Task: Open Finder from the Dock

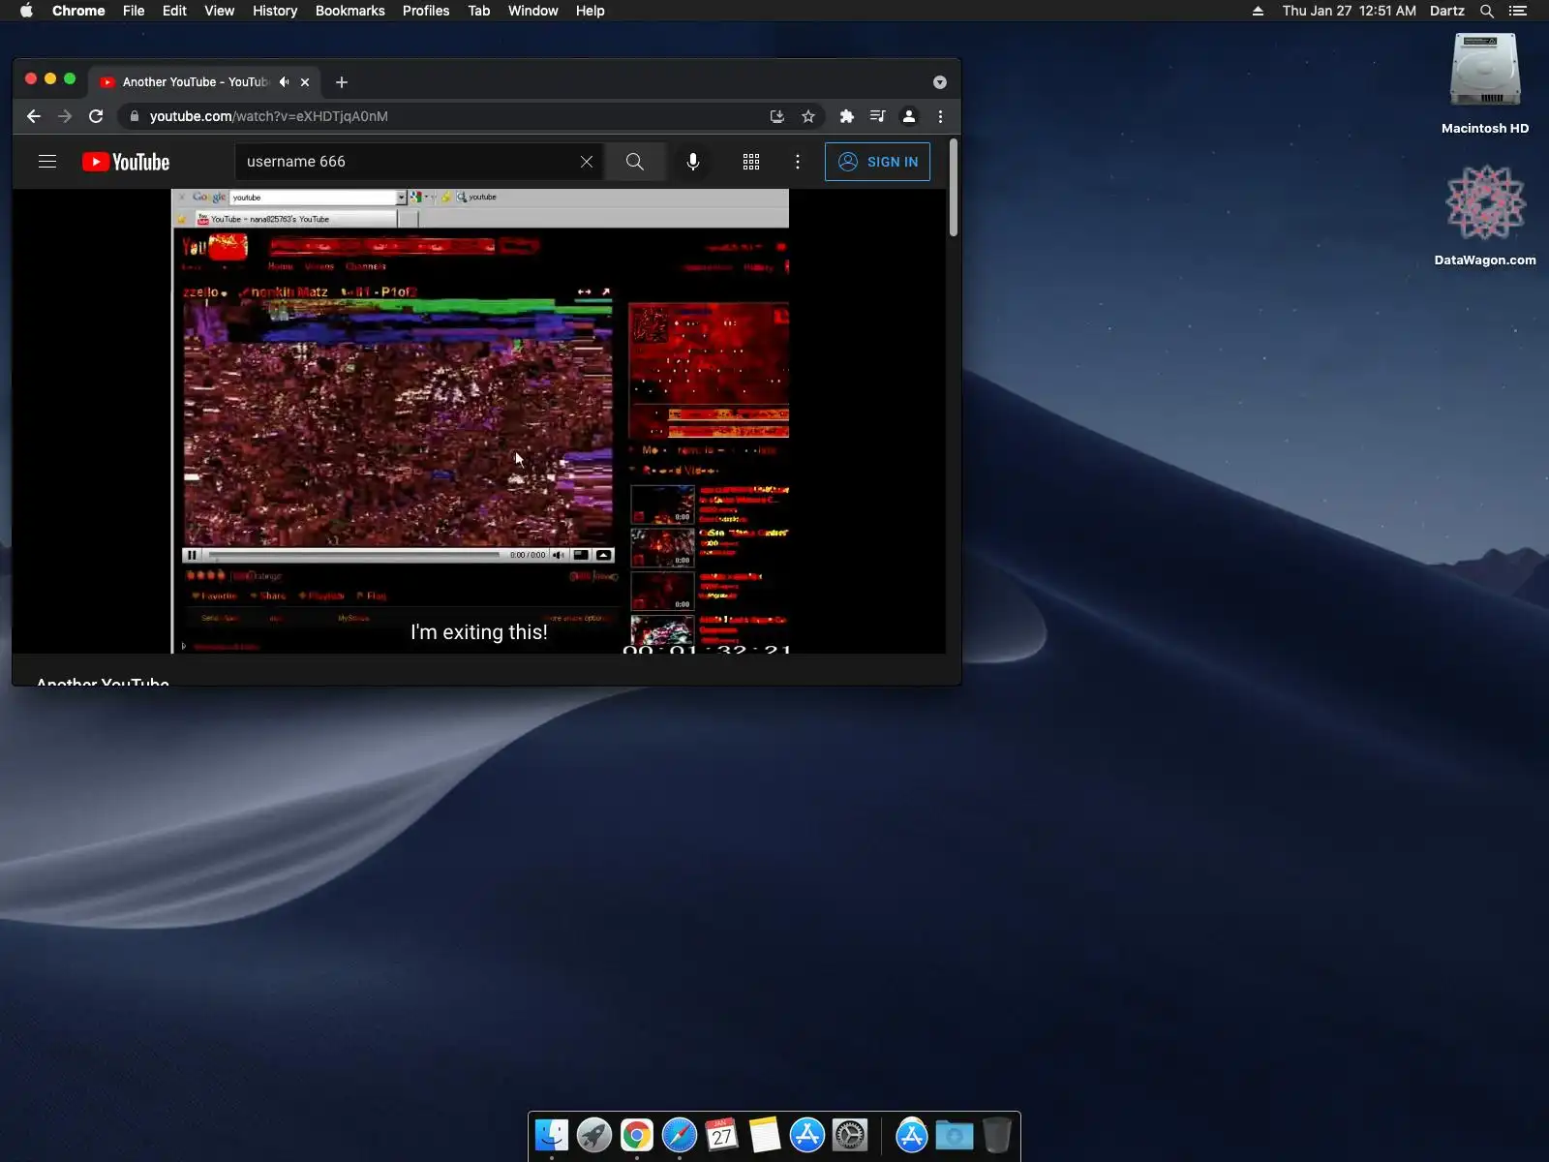Action: pyautogui.click(x=552, y=1135)
